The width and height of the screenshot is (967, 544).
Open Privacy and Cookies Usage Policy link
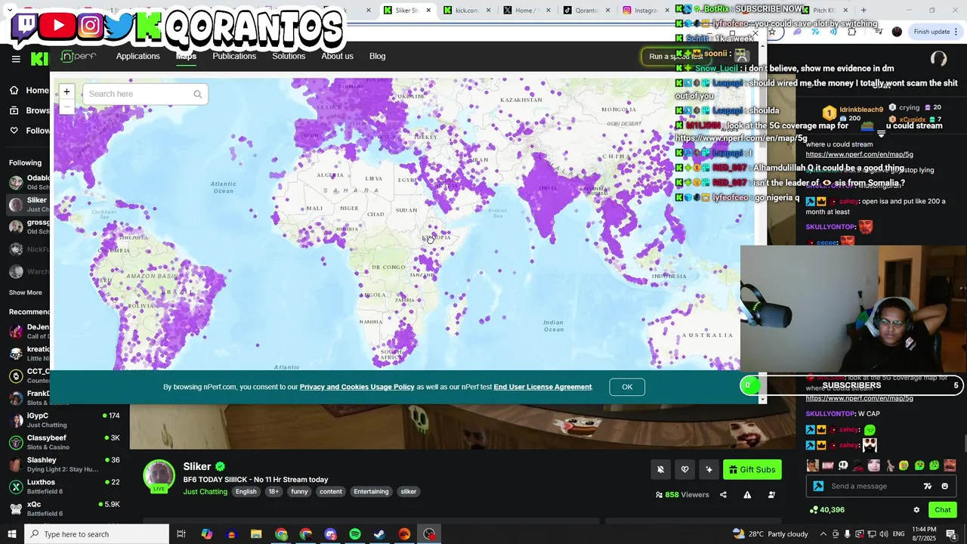pyautogui.click(x=357, y=387)
